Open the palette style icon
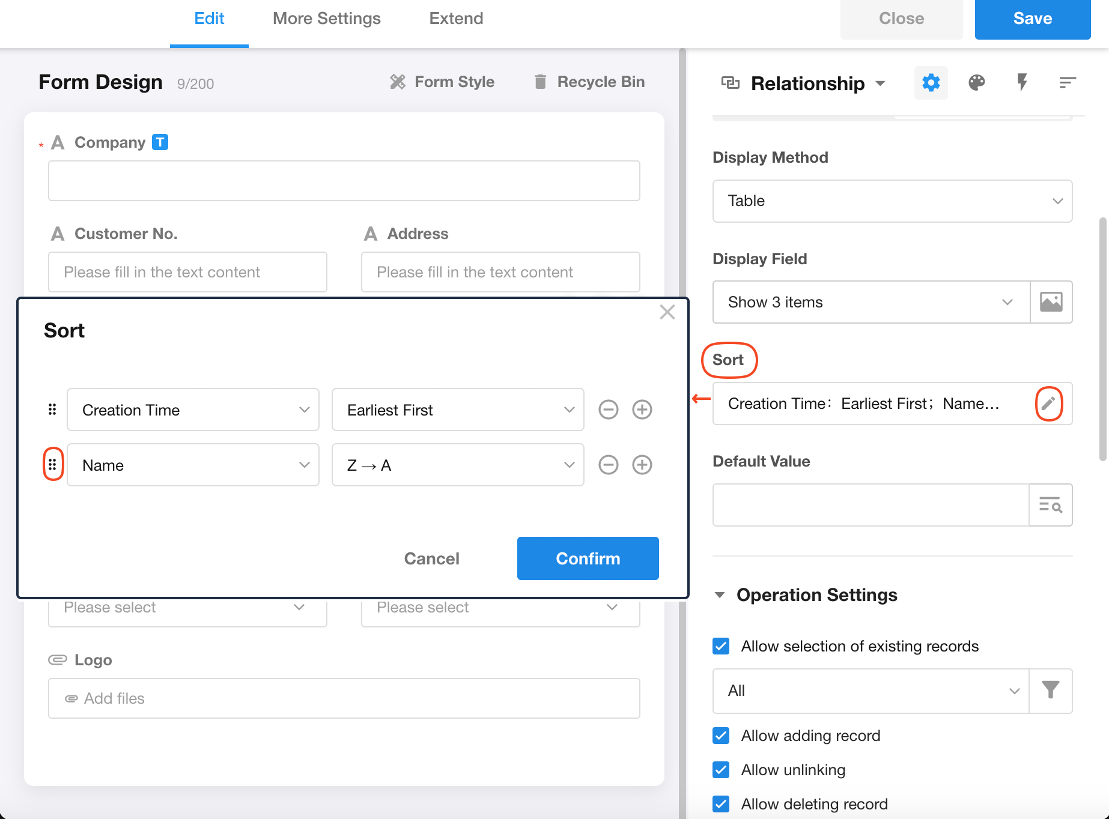 pos(976,83)
